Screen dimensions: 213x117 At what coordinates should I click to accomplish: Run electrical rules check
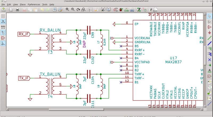[x=121, y=10]
